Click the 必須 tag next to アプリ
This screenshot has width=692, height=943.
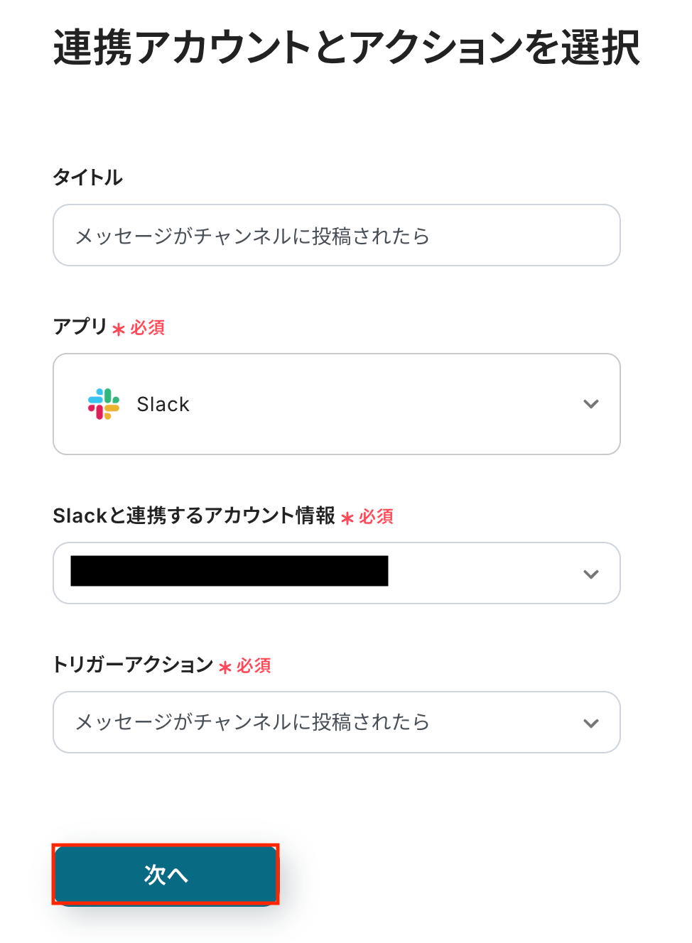[148, 327]
